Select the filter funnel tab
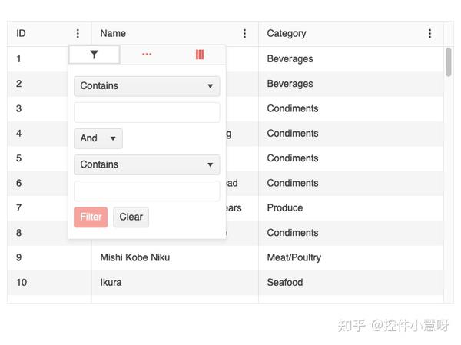The image size is (461, 345). 94,55
